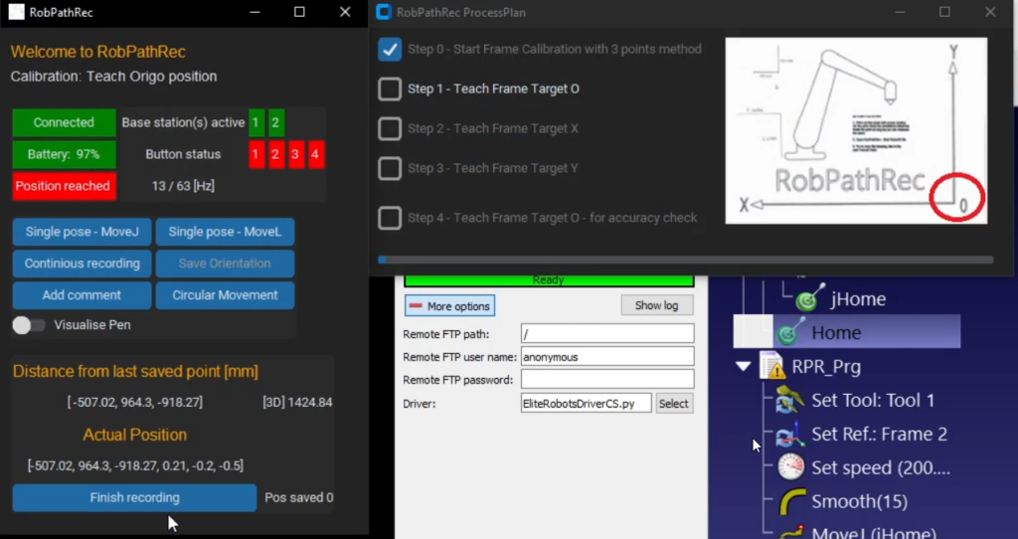The width and height of the screenshot is (1018, 539).
Task: Click the Remote FTP password field
Action: 607,379
